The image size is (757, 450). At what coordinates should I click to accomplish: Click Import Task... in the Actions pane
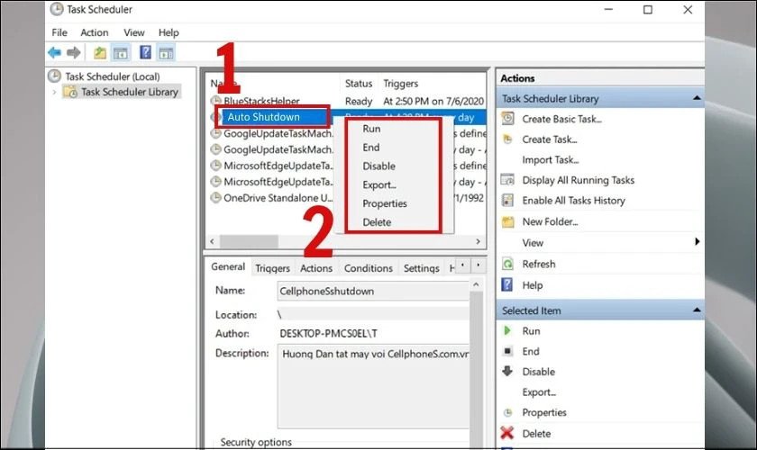coord(550,160)
